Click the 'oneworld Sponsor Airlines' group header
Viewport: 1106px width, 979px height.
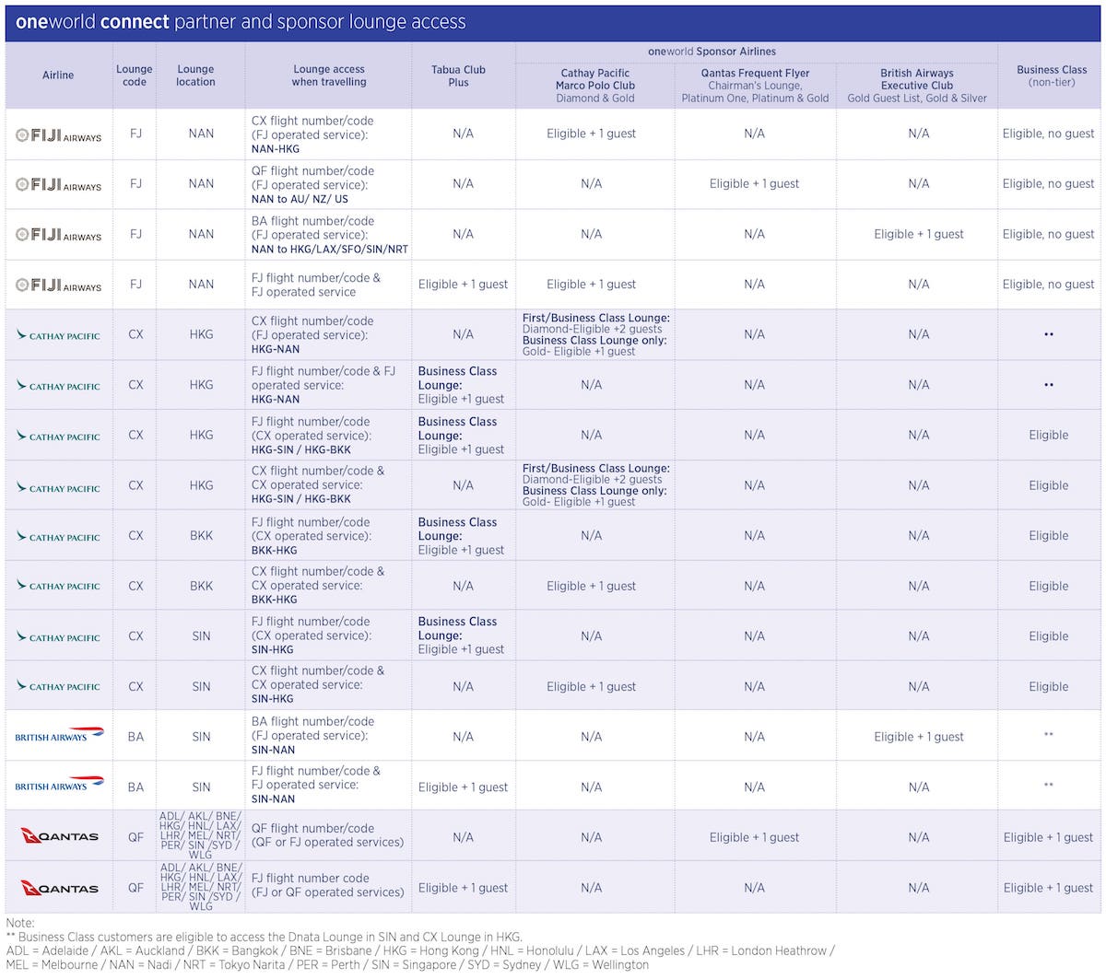712,52
